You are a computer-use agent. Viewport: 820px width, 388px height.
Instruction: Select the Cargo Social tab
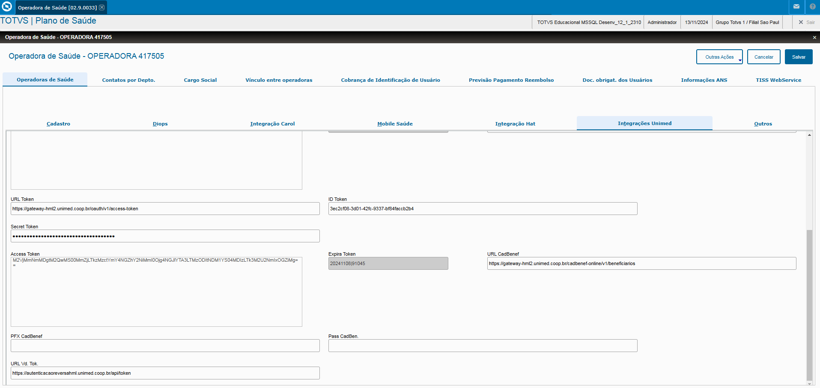pyautogui.click(x=200, y=80)
